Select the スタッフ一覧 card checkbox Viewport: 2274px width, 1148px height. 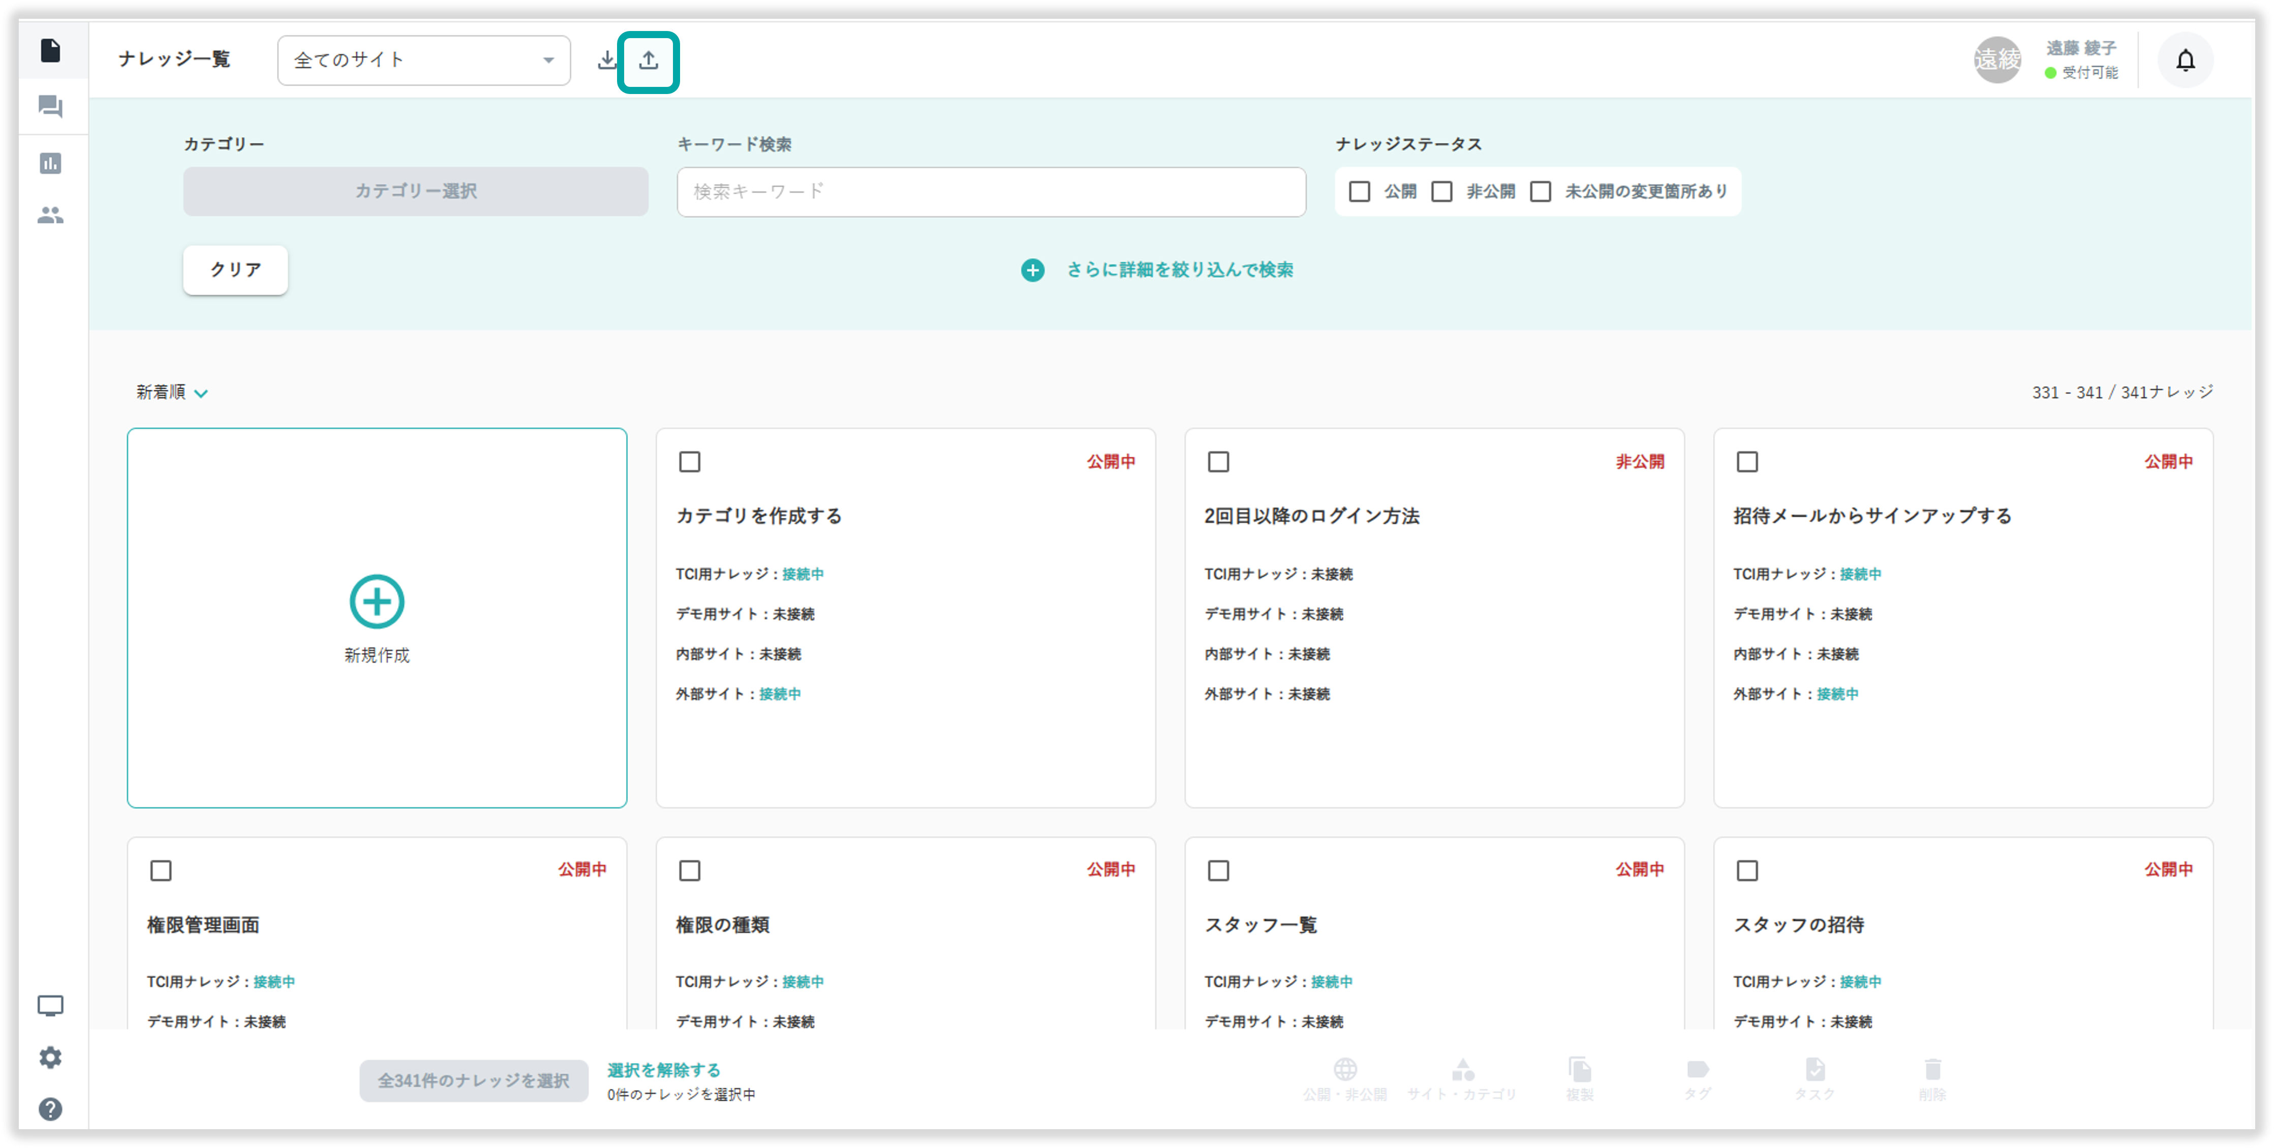click(x=1218, y=870)
